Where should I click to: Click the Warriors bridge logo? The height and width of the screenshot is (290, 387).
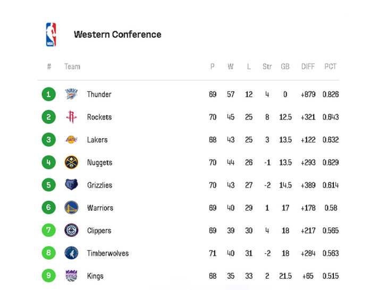point(71,207)
